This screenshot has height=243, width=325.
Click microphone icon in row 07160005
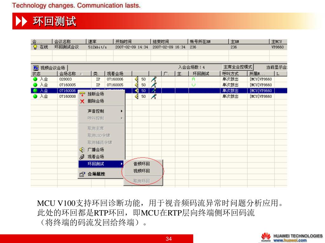tap(154, 85)
